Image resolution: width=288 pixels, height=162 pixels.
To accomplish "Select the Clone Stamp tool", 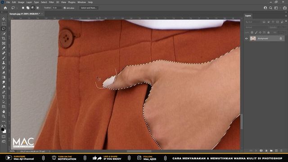I will point(4,63).
